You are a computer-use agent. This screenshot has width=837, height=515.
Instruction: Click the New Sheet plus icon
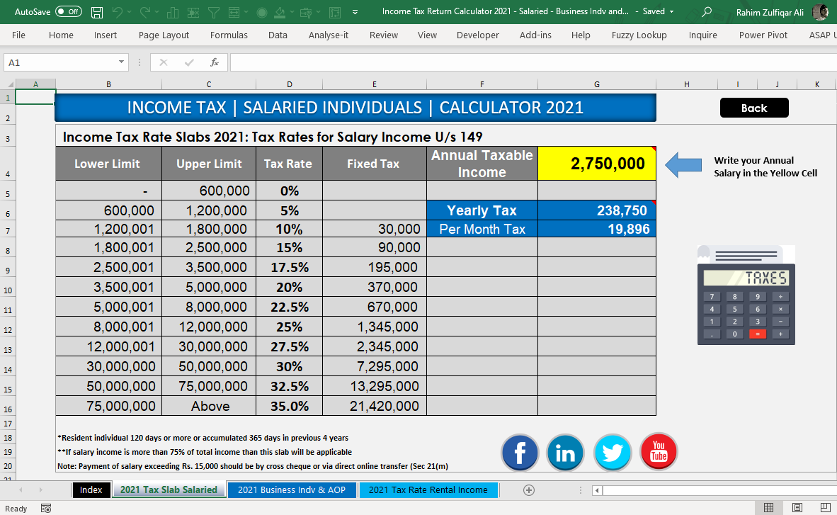(x=528, y=490)
